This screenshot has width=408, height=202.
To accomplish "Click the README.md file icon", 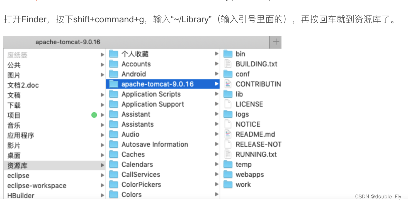I will [x=228, y=134].
